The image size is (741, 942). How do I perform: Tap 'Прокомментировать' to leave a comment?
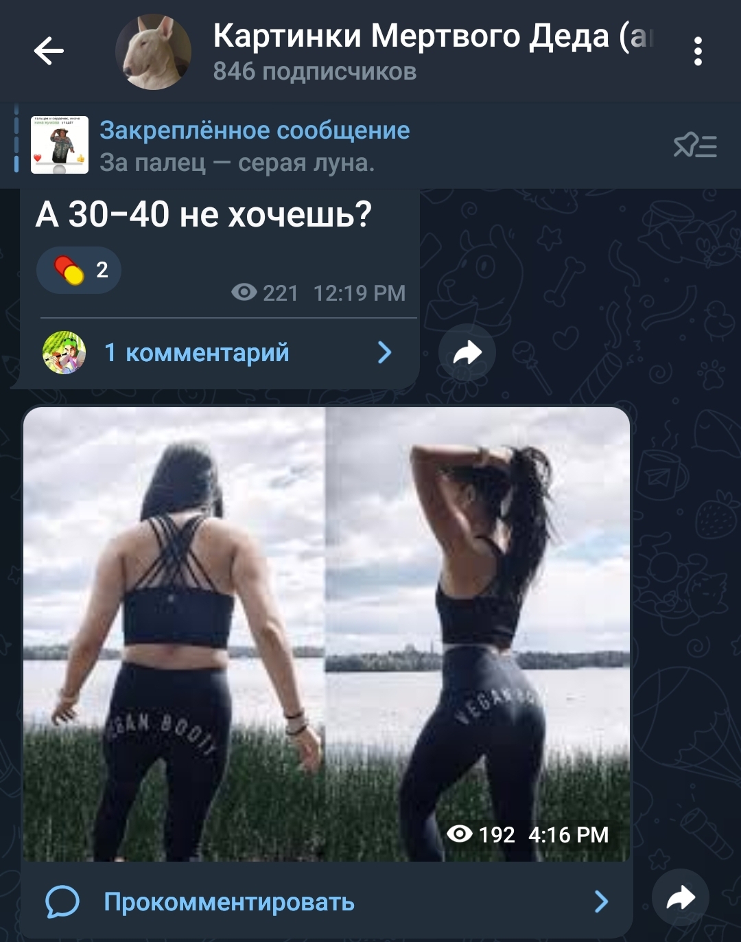click(x=229, y=901)
